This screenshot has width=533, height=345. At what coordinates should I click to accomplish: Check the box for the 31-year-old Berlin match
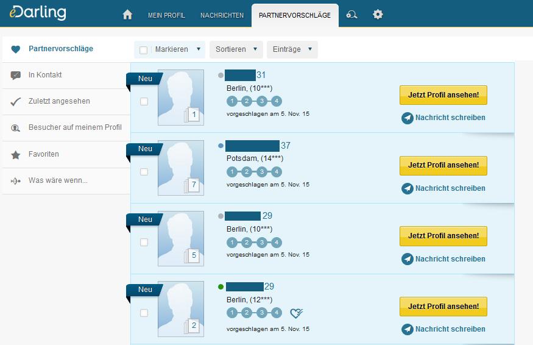click(144, 101)
